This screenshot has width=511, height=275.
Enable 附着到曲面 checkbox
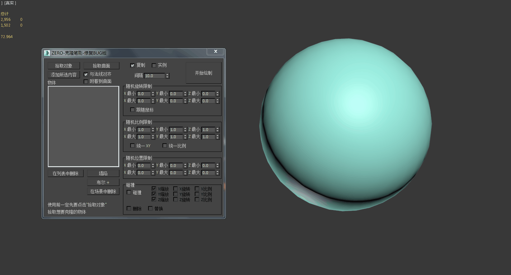coord(86,81)
